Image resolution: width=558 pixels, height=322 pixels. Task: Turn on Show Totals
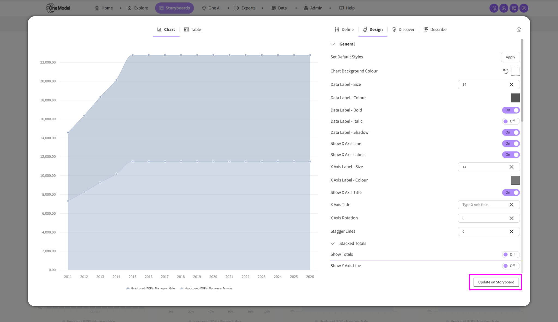(511, 254)
